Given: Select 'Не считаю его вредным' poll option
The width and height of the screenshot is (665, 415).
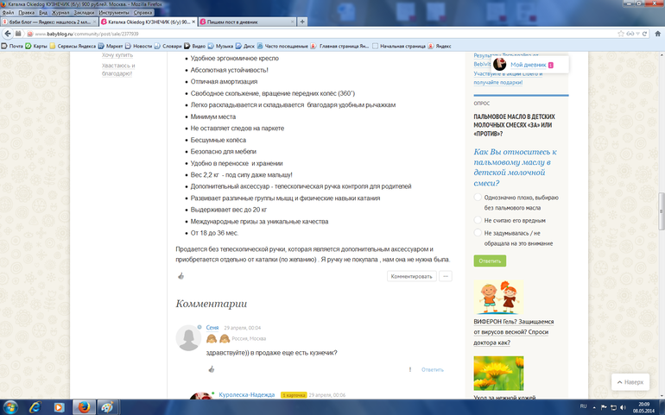Looking at the screenshot, I should tap(478, 220).
